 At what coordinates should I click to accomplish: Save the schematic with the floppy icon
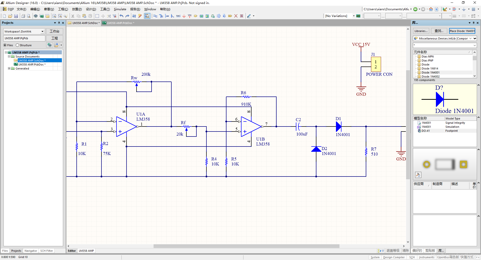coord(16,16)
